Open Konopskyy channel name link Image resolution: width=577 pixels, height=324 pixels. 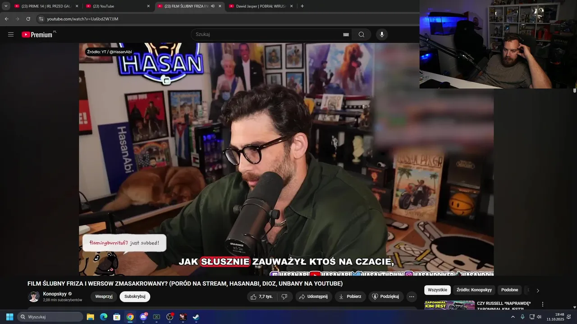pos(55,294)
